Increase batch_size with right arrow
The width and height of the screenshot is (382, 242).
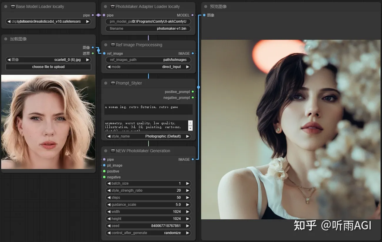(x=188, y=183)
